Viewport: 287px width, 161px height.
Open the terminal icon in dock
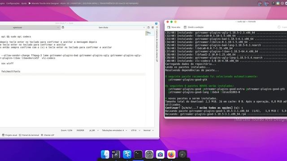[138, 154]
